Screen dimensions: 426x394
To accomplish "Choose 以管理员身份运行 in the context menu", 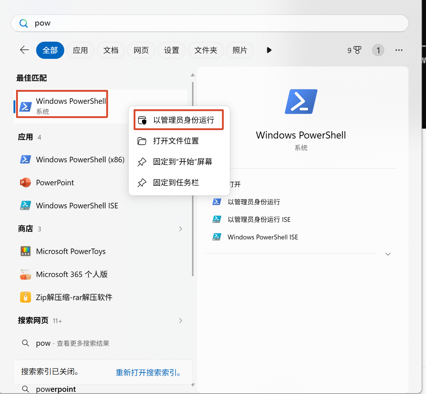I will click(x=179, y=120).
